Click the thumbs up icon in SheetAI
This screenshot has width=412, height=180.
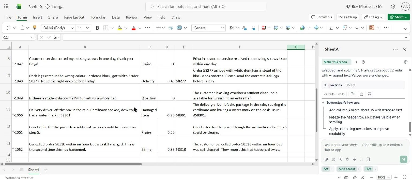click(x=362, y=94)
